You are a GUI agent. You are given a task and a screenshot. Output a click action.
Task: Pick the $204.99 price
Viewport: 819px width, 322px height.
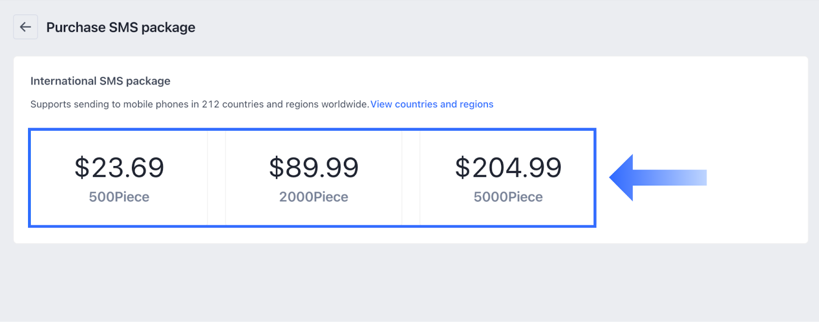(x=508, y=168)
